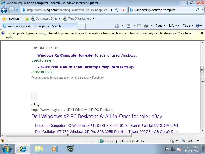The image size is (205, 154).
Task: Open Suggested Sites dropdown
Action: pyautogui.click(x=46, y=18)
